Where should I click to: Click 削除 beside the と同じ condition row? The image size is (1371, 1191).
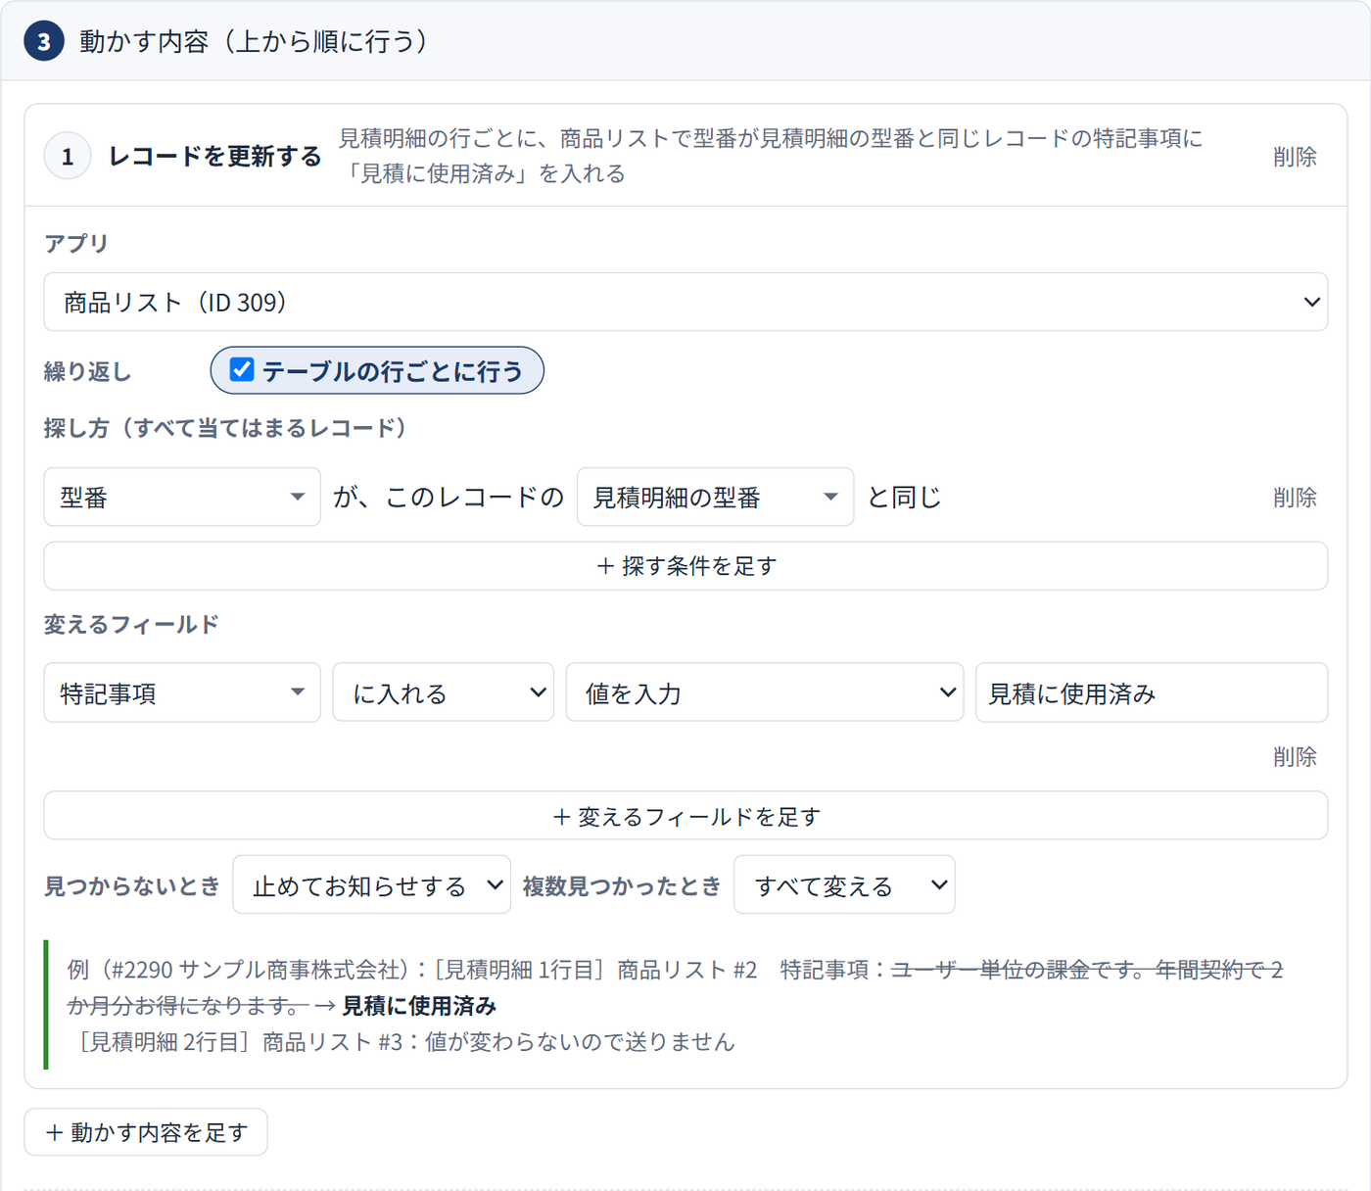pyautogui.click(x=1295, y=498)
